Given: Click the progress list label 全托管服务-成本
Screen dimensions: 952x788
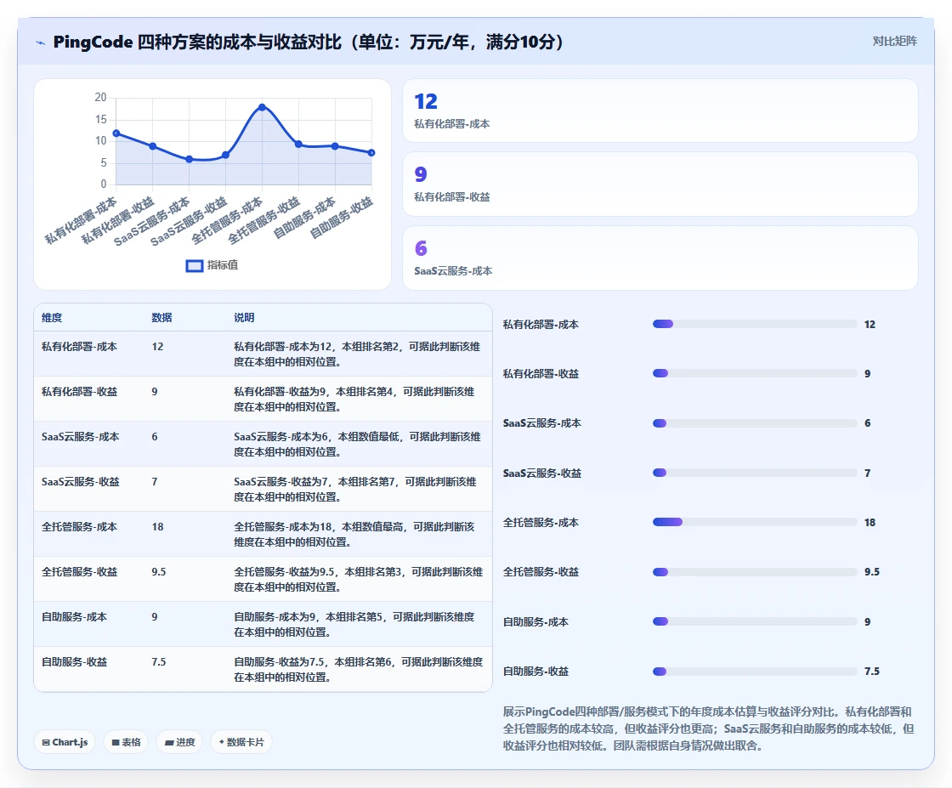Looking at the screenshot, I should pyautogui.click(x=541, y=522).
